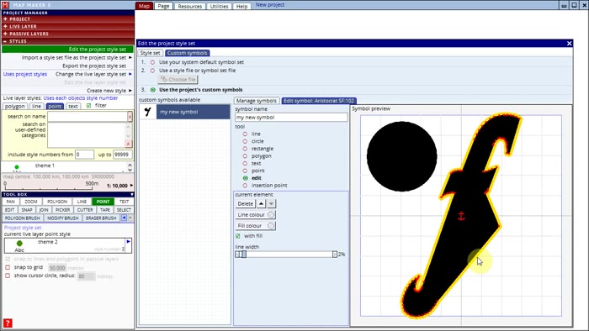Viewport: 589px width, 331px height.
Task: Activate the JOIN tool
Action: click(x=44, y=210)
